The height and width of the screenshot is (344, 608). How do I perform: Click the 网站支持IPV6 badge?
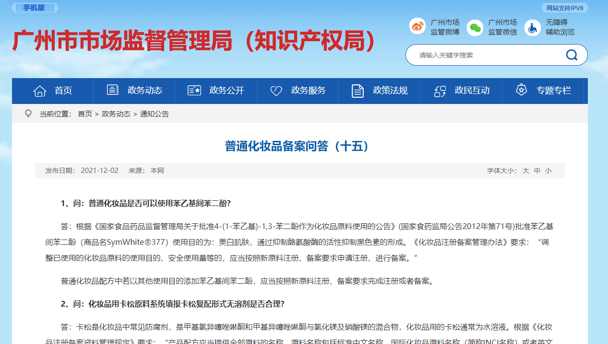pos(564,8)
